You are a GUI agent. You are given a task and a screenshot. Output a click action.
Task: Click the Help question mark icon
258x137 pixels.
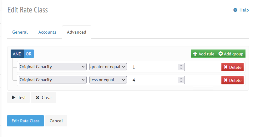coord(235,10)
